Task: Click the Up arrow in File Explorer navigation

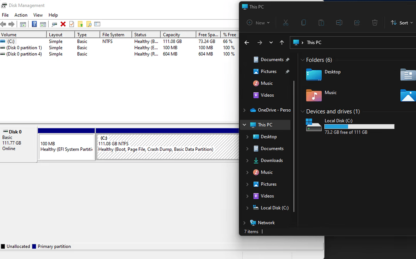Action: (x=282, y=42)
